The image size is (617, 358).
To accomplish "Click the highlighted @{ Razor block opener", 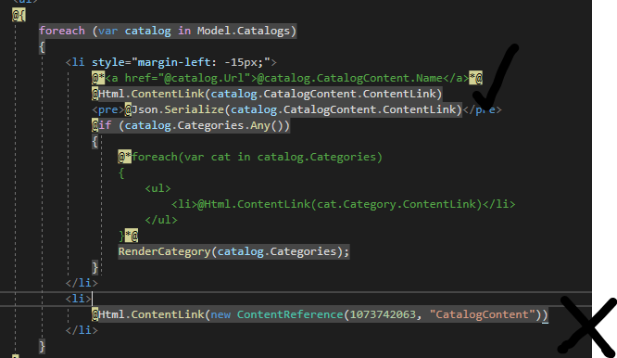I will (19, 15).
